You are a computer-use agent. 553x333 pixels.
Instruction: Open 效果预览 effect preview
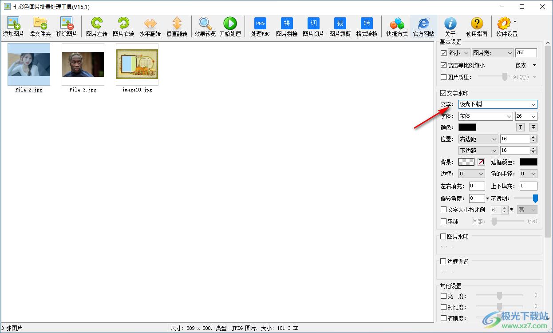(x=205, y=27)
